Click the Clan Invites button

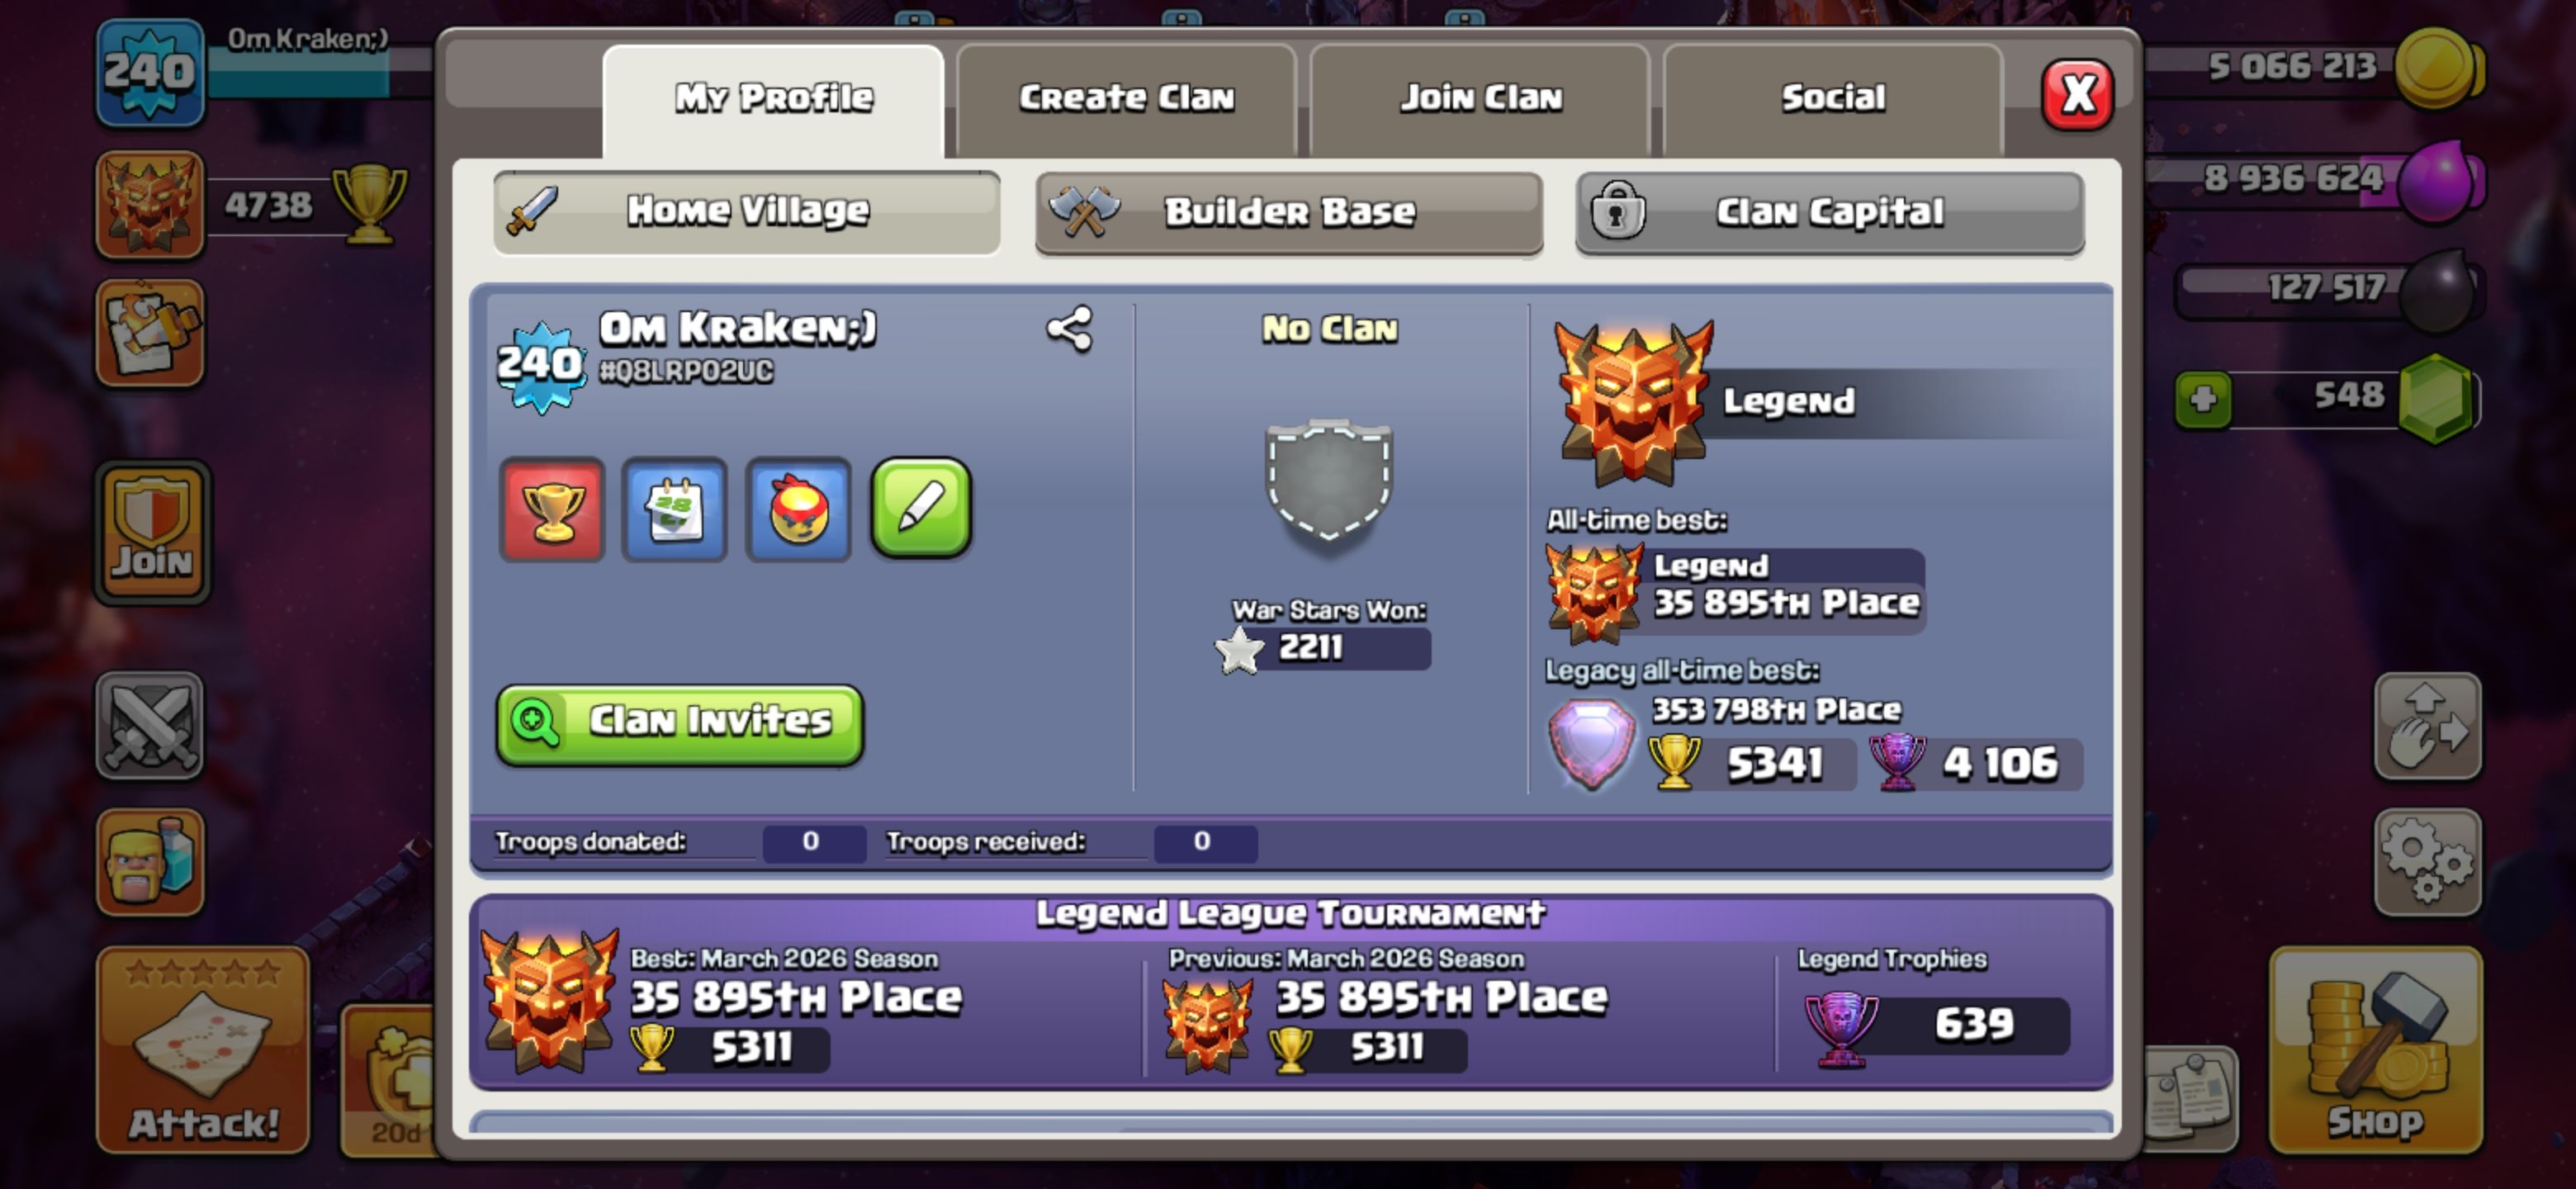pos(680,724)
